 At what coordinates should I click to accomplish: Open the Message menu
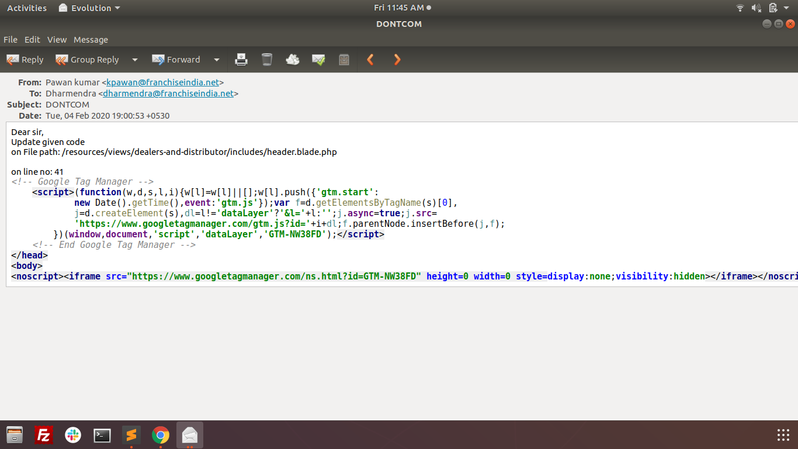click(x=91, y=40)
